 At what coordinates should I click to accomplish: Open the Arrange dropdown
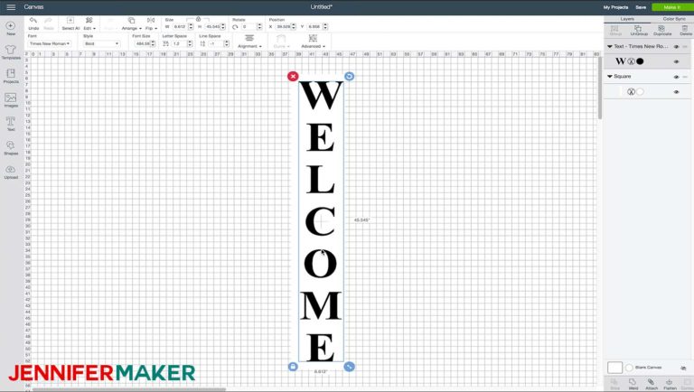click(131, 23)
